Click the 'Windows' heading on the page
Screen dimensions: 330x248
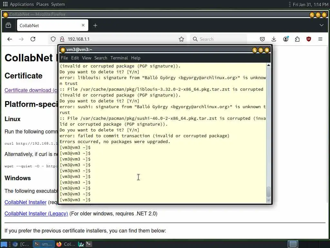(x=18, y=178)
